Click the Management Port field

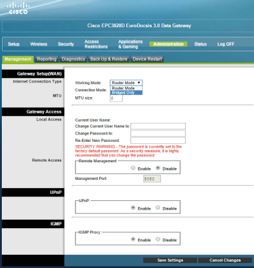tap(152, 179)
